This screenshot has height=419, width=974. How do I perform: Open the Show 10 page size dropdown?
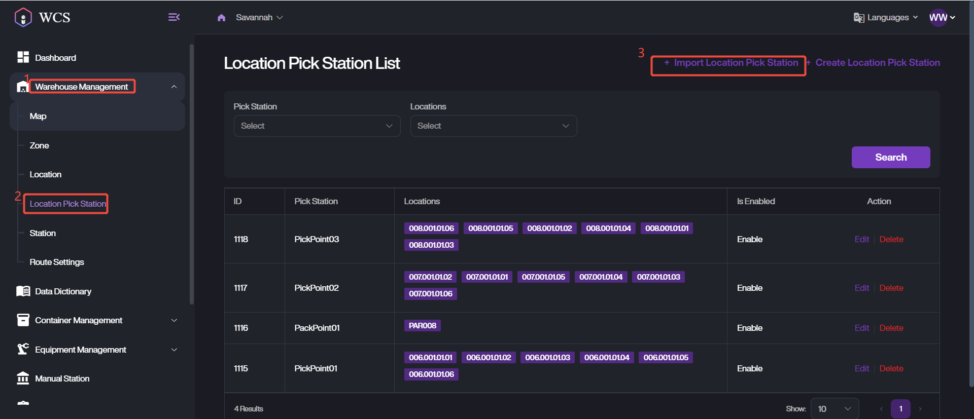(x=834, y=408)
